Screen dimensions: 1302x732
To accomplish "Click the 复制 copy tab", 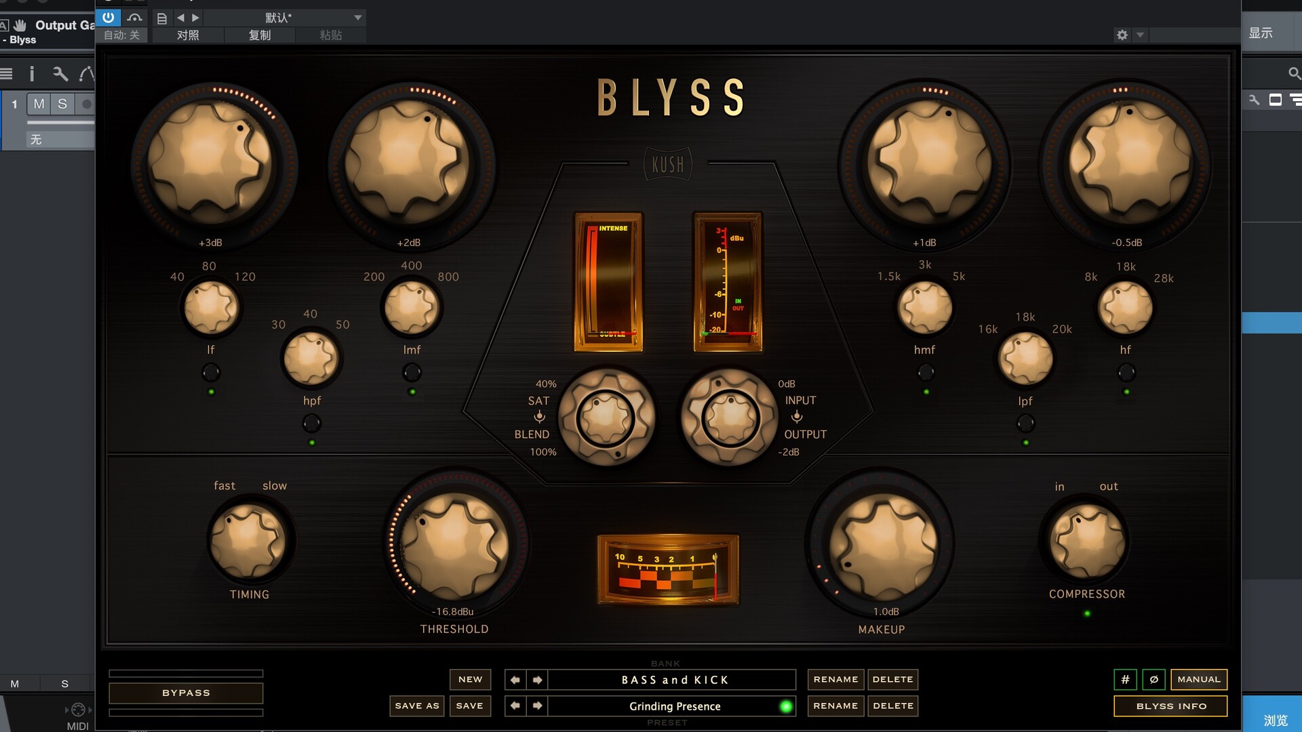I will click(259, 35).
